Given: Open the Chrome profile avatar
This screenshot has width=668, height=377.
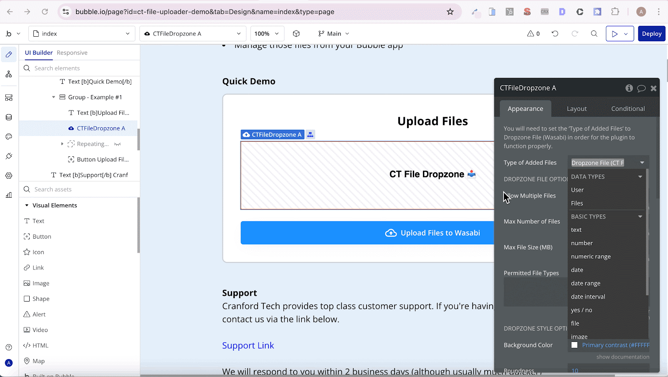Looking at the screenshot, I should point(641,12).
